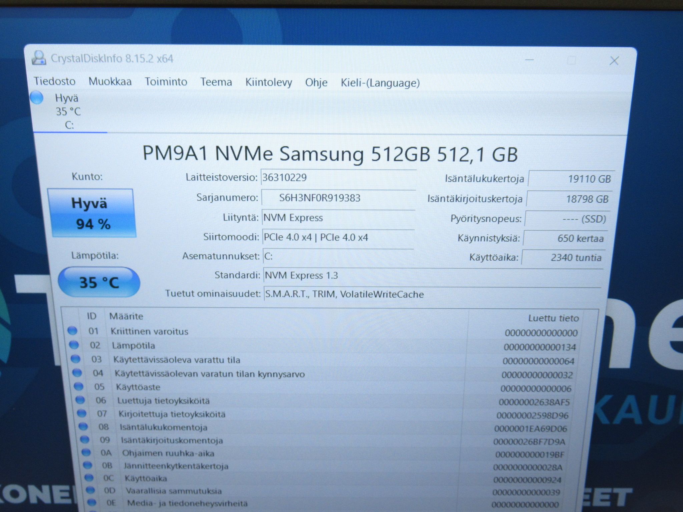Viewport: 683px width, 512px height.
Task: Click the Hyvä 94 % health status button
Action: (x=92, y=213)
